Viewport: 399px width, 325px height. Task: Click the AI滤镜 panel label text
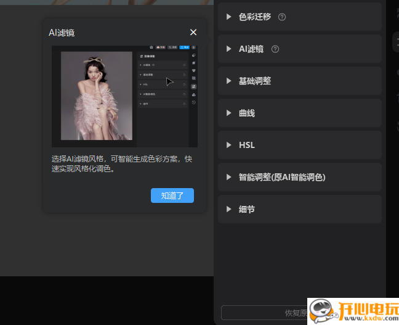[251, 49]
